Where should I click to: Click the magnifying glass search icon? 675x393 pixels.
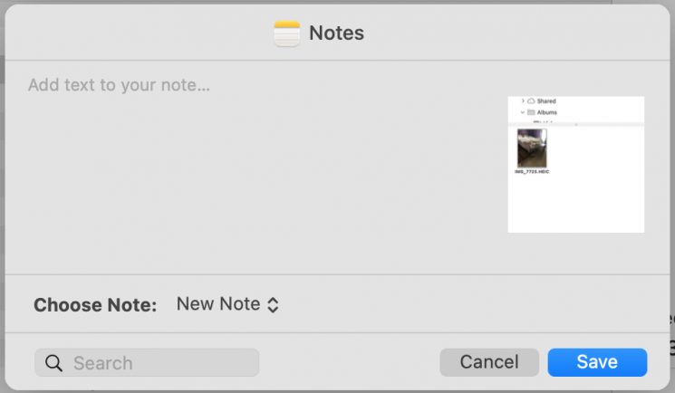click(53, 363)
